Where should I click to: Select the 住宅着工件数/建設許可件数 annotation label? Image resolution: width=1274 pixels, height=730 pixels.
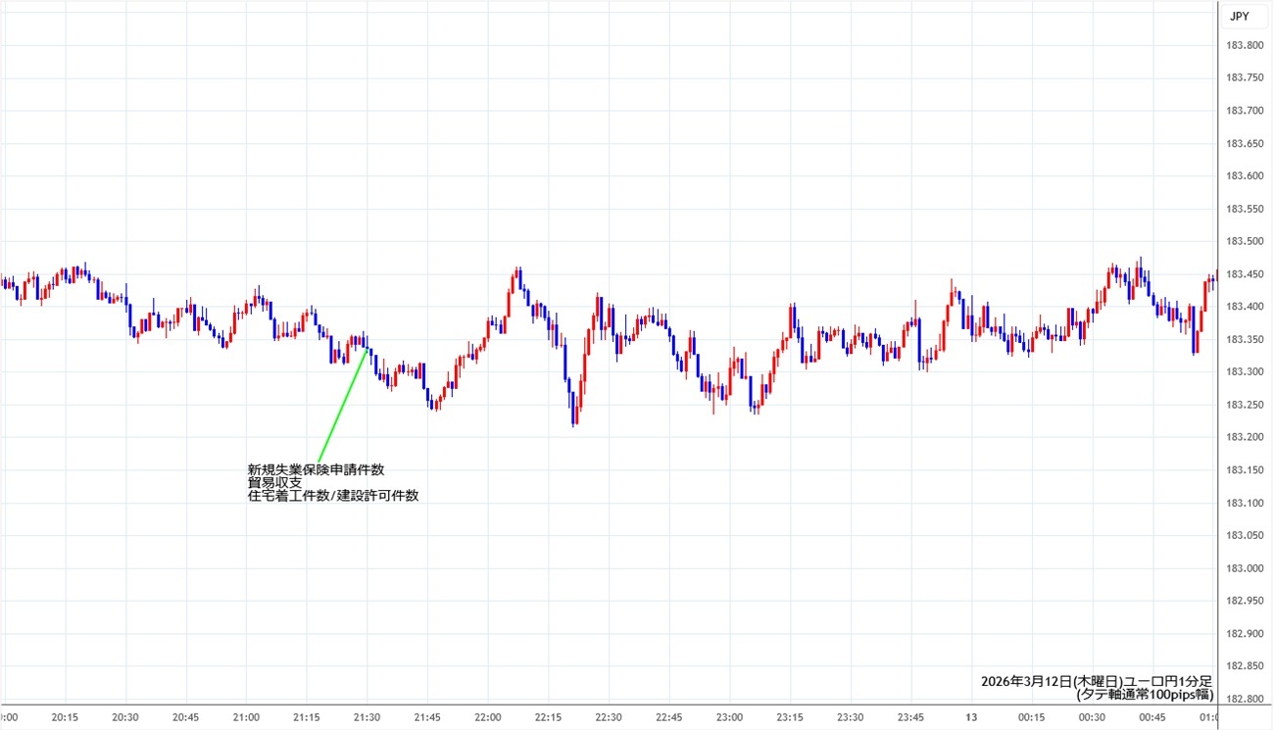(x=333, y=497)
